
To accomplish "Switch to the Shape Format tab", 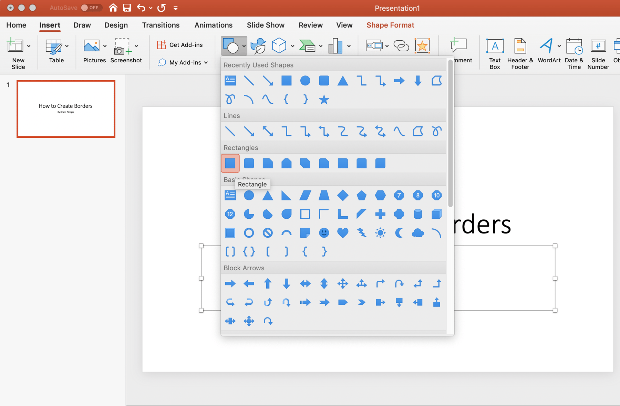I will 390,25.
